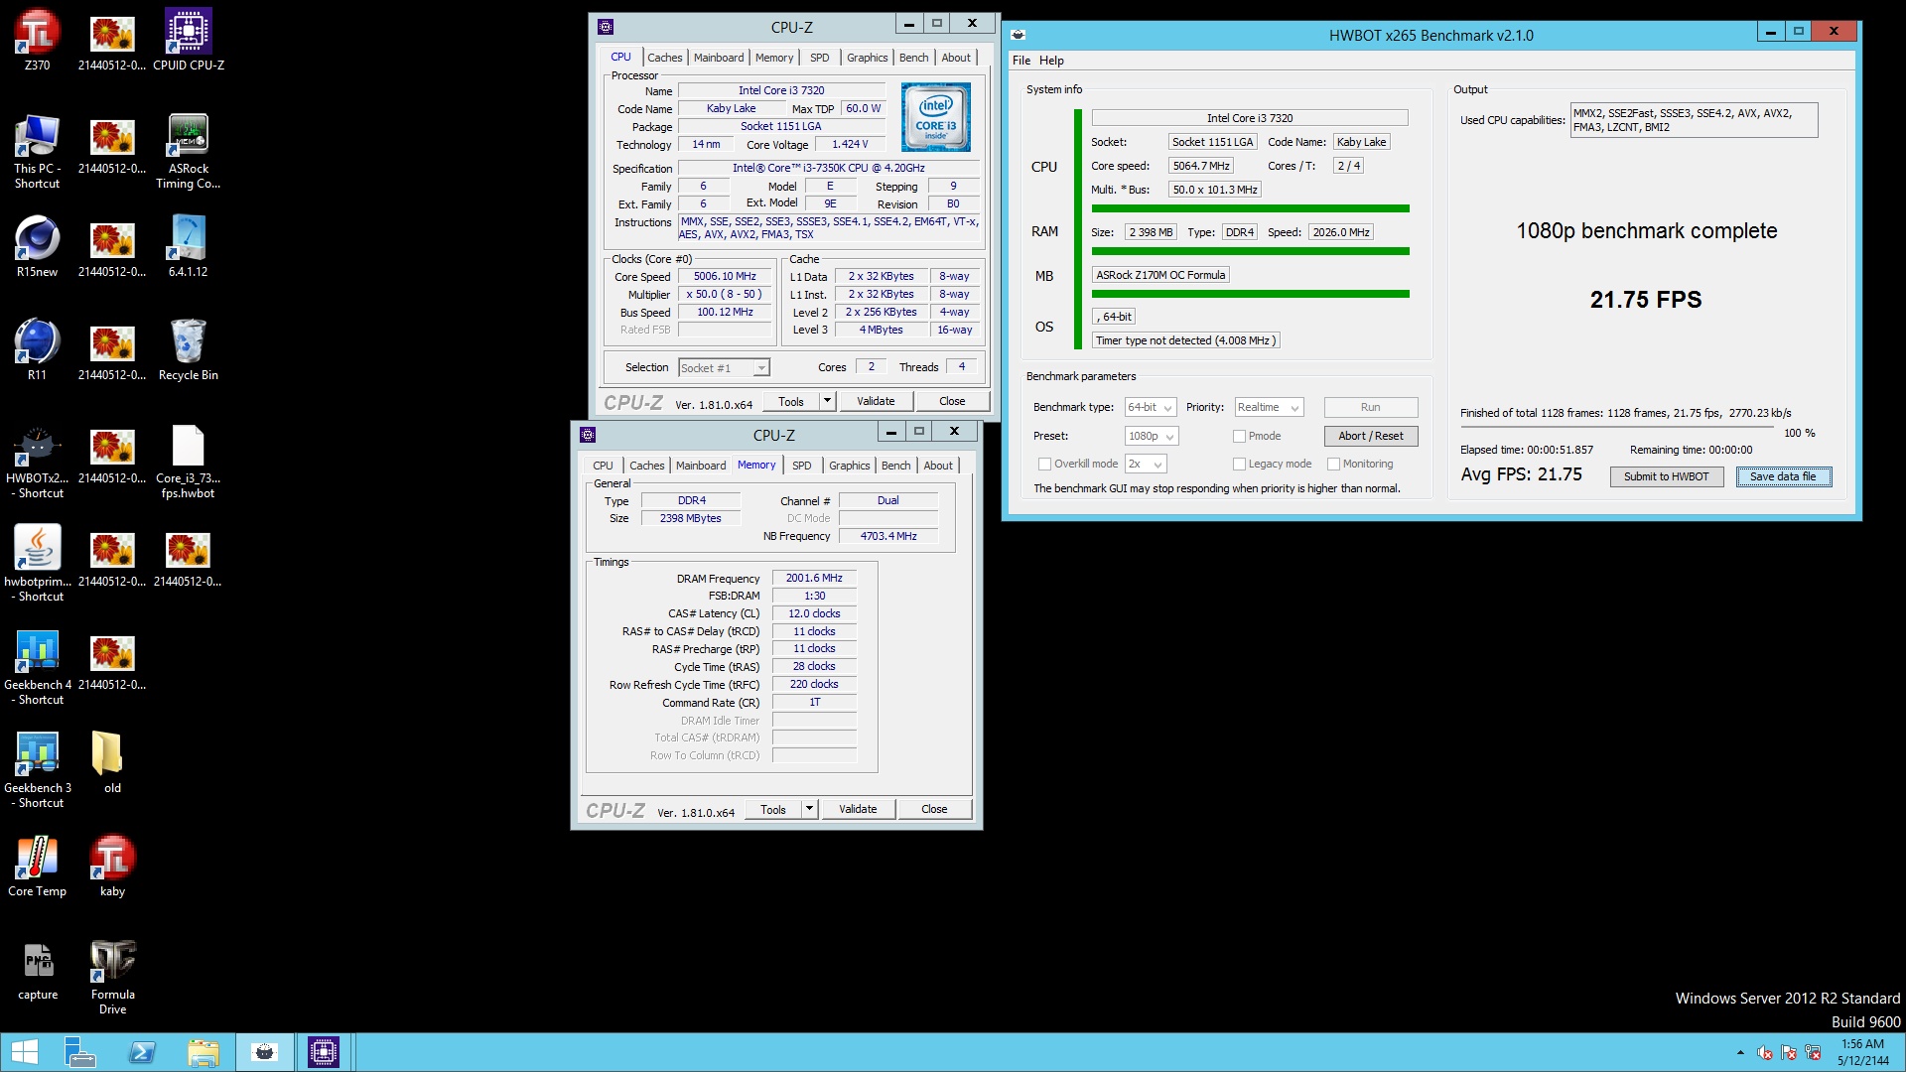Click Used CPU capabilities text box
1906x1072 pixels.
[1694, 120]
